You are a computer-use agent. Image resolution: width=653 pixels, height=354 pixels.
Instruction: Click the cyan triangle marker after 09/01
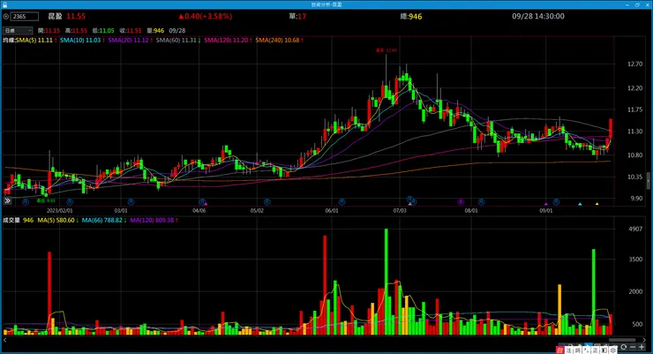click(580, 204)
